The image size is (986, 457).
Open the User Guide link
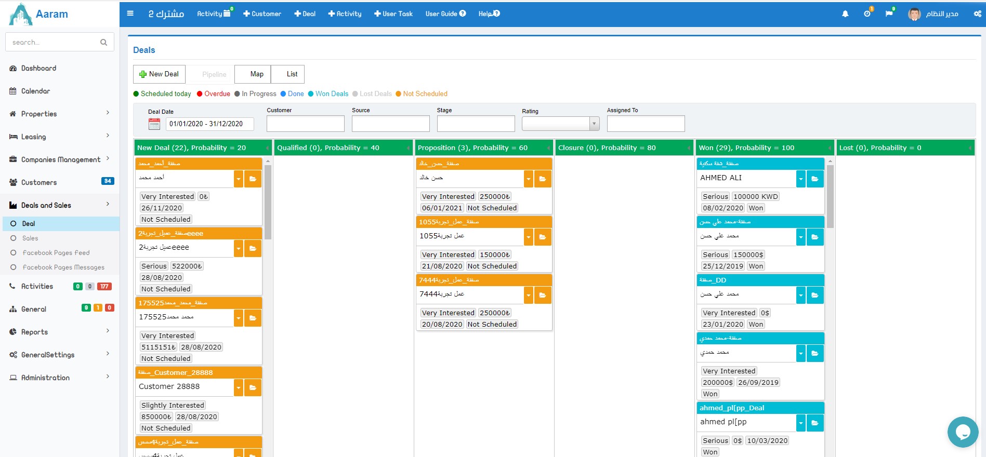point(445,14)
